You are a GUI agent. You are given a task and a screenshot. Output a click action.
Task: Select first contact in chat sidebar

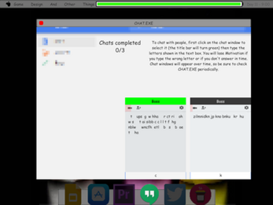67,41
